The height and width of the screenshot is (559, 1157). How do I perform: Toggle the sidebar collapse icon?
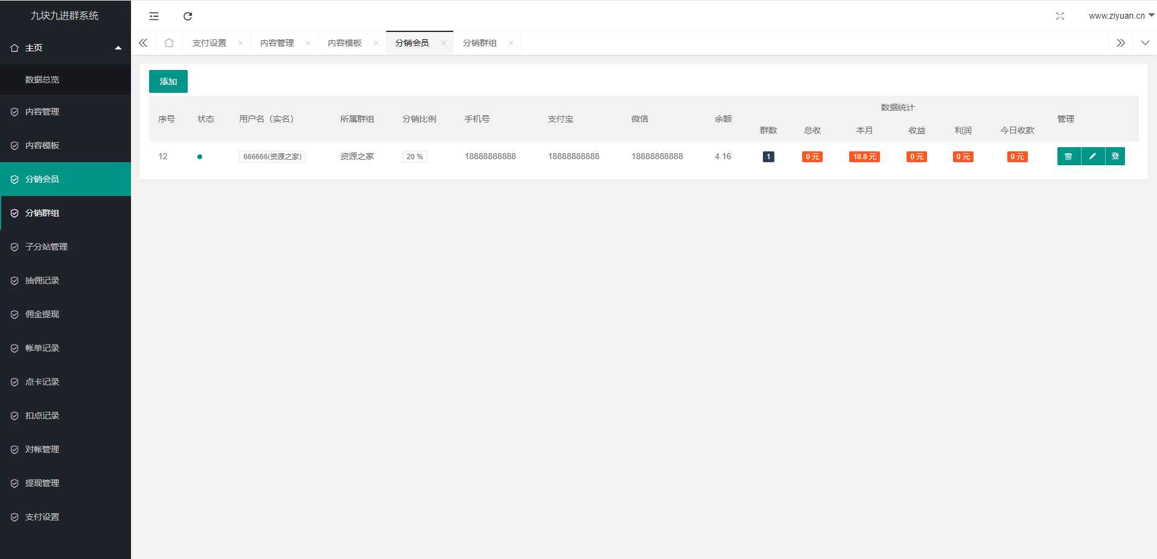click(154, 16)
